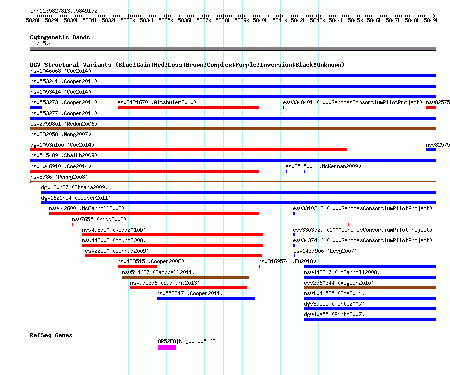Click the short blue nsv553273 gain bar

tap(36, 108)
